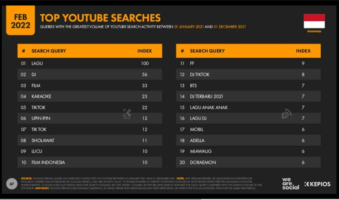Click the left table SEARCH QUERY header

(x=49, y=51)
